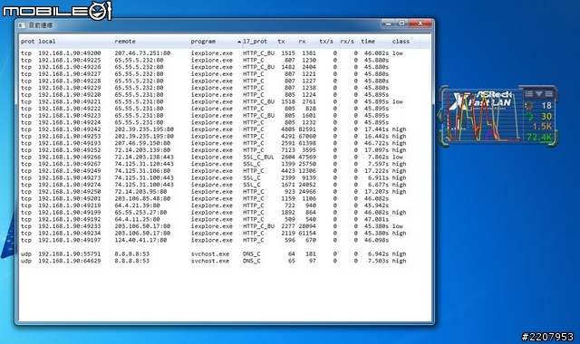The height and width of the screenshot is (344, 580).
Task: Select remote address 72.14.203.95:80
Action: (x=140, y=192)
